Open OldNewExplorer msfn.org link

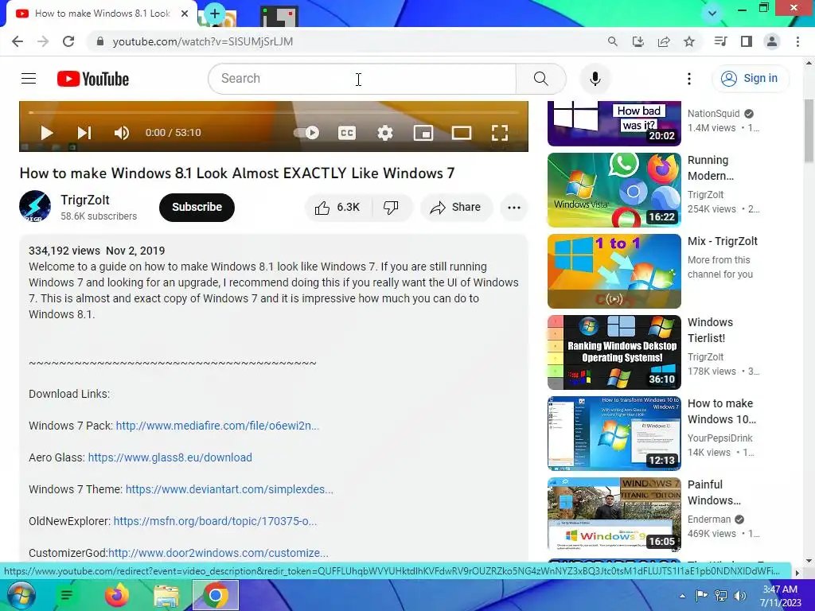[215, 521]
